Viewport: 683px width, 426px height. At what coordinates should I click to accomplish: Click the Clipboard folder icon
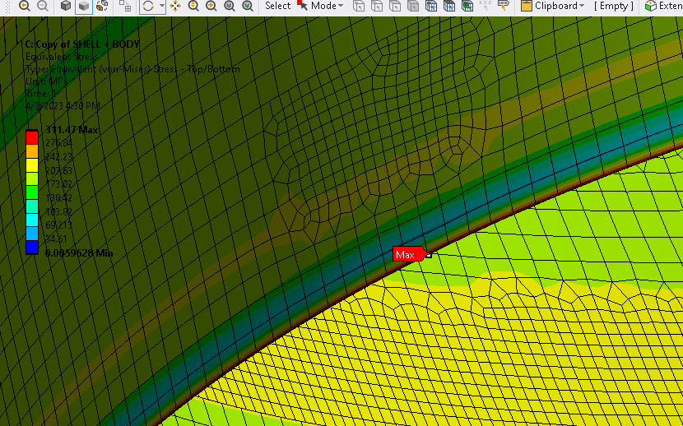tap(526, 6)
